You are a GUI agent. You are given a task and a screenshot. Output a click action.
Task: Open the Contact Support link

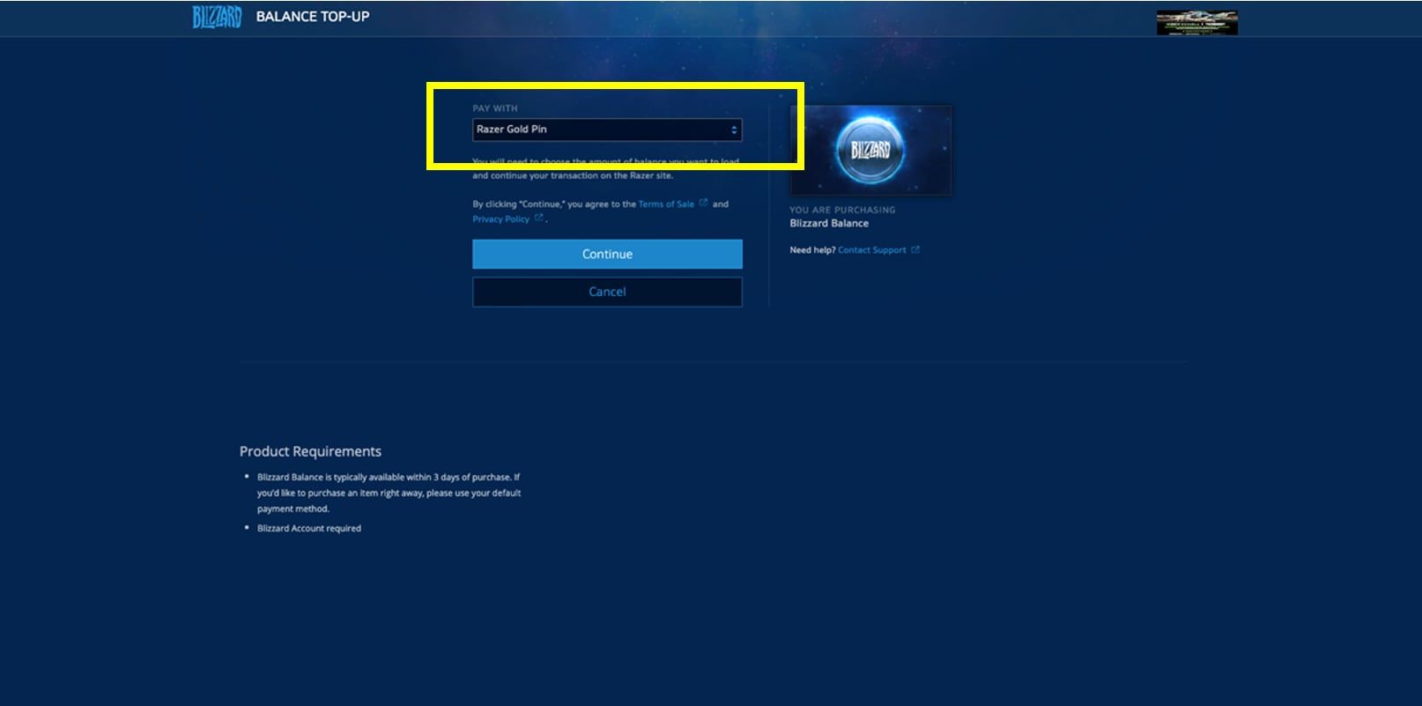pyautogui.click(x=871, y=250)
